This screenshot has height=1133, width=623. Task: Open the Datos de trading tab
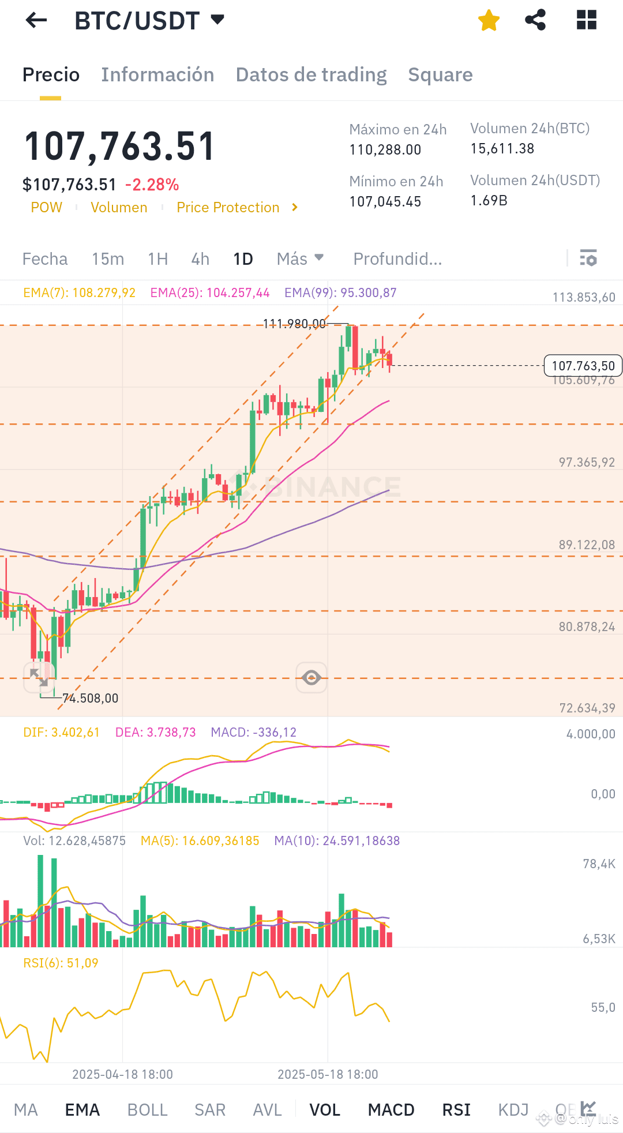click(311, 75)
